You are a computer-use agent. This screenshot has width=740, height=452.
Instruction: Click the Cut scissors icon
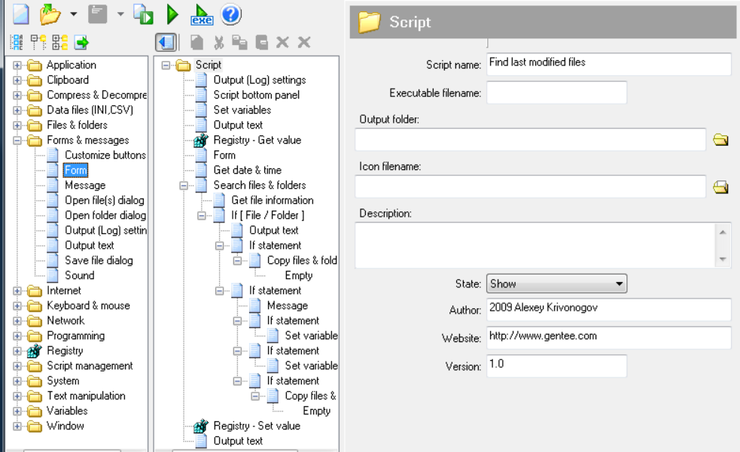click(x=218, y=42)
